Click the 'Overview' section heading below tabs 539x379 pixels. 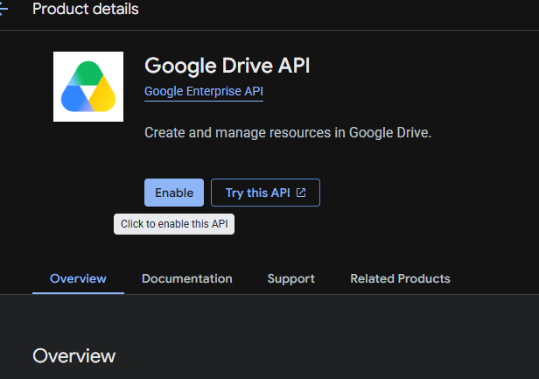(x=74, y=356)
